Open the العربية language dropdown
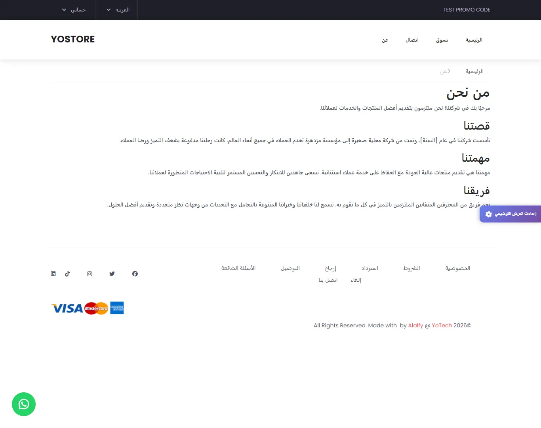Screen dimensions: 541x428 (x=118, y=10)
